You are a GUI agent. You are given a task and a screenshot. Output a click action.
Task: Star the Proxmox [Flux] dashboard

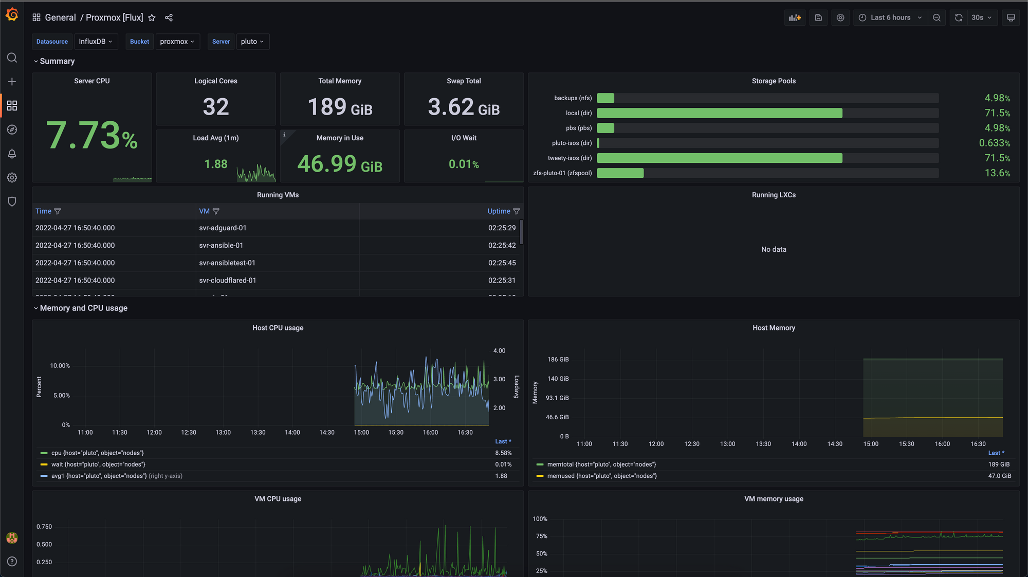click(x=152, y=17)
